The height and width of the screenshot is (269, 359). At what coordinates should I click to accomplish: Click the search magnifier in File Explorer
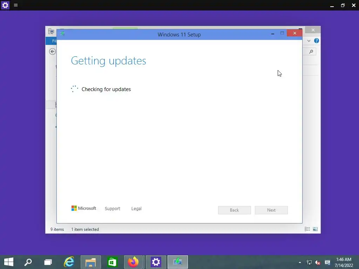pyautogui.click(x=311, y=52)
